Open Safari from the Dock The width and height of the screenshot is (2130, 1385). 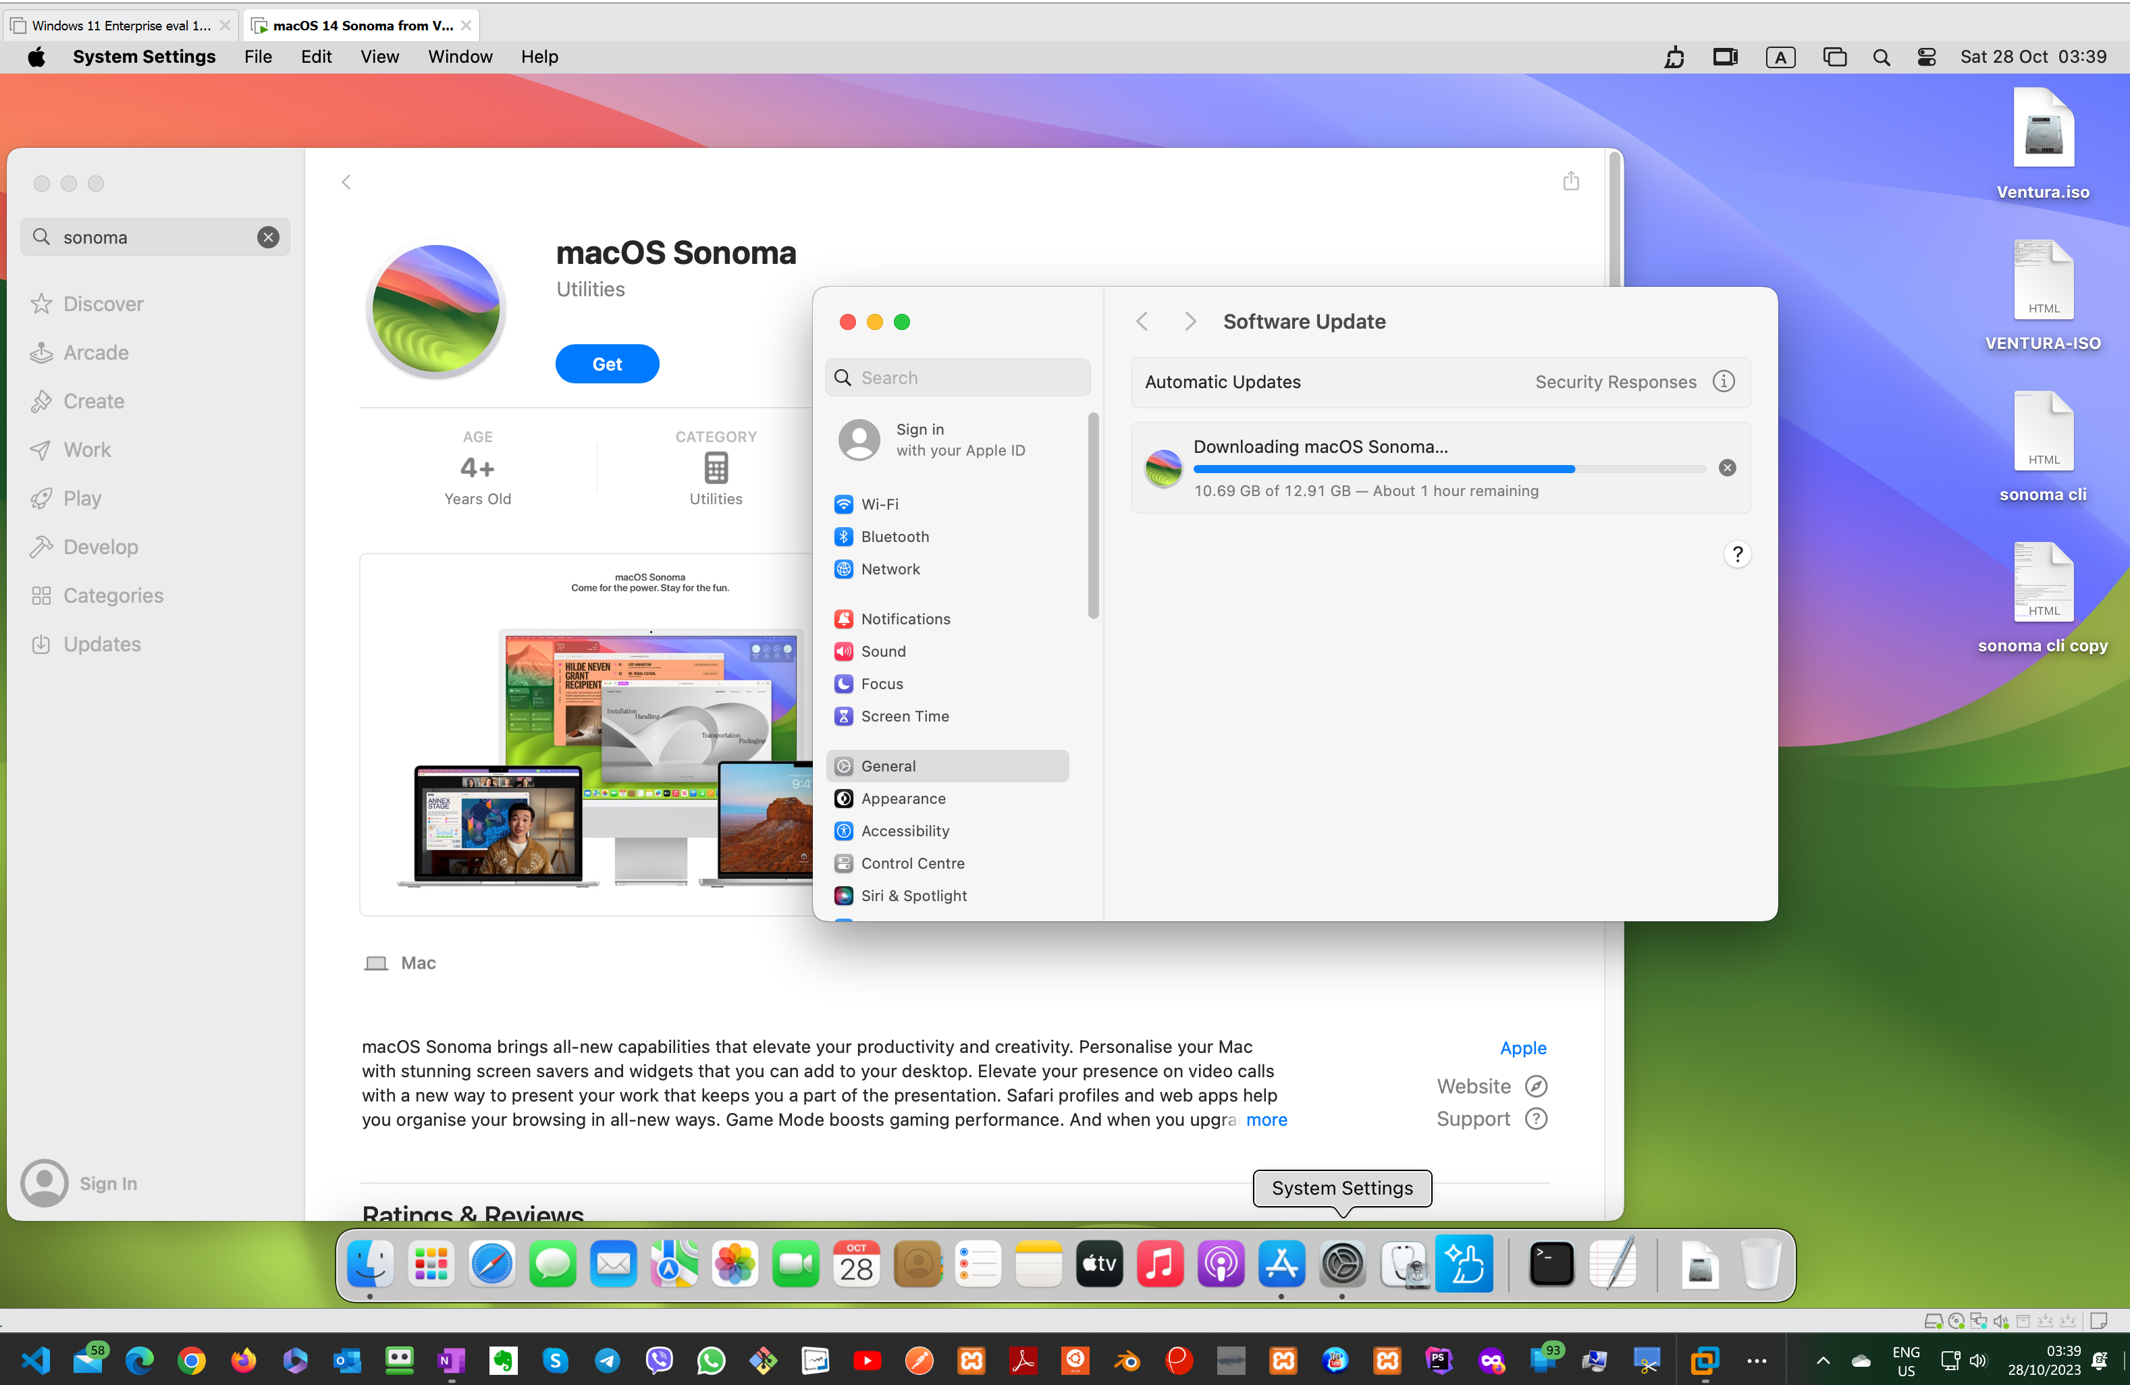coord(492,1264)
